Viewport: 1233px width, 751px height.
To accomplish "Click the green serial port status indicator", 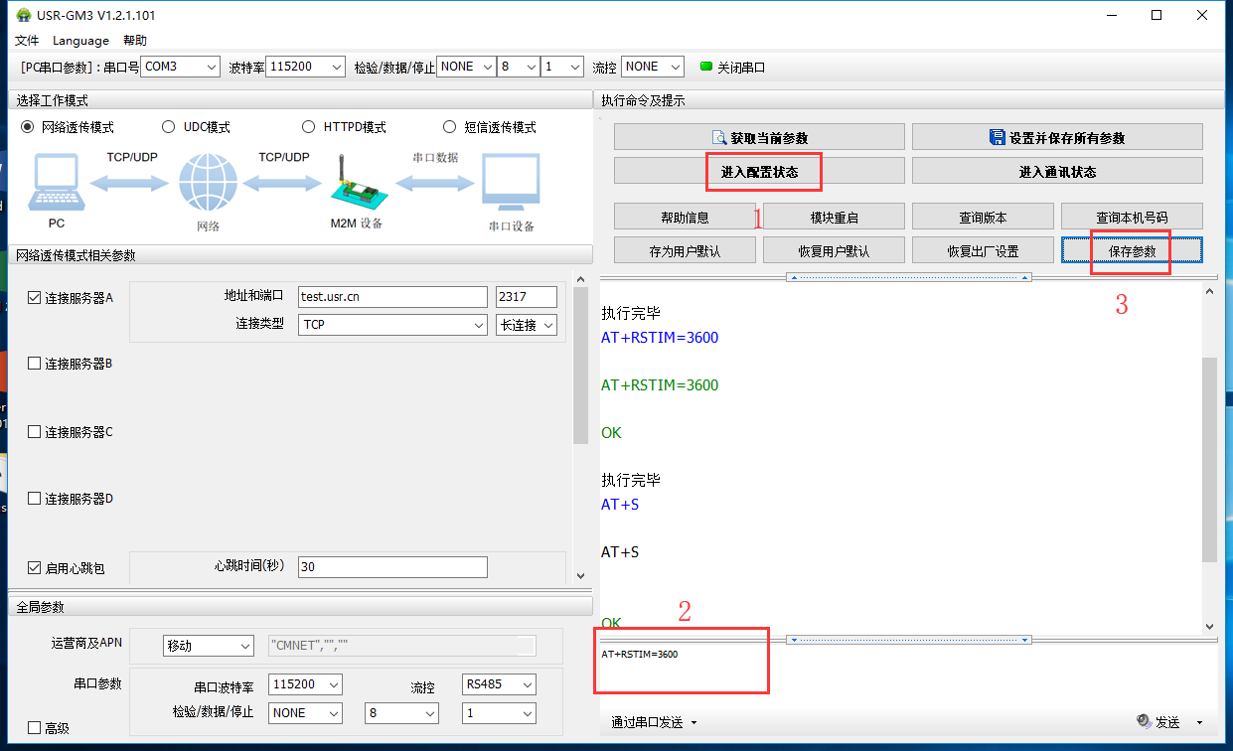I will click(706, 67).
